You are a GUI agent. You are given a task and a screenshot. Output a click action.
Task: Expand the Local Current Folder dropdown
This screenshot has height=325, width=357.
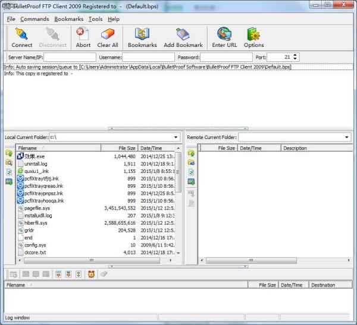pyautogui.click(x=176, y=137)
